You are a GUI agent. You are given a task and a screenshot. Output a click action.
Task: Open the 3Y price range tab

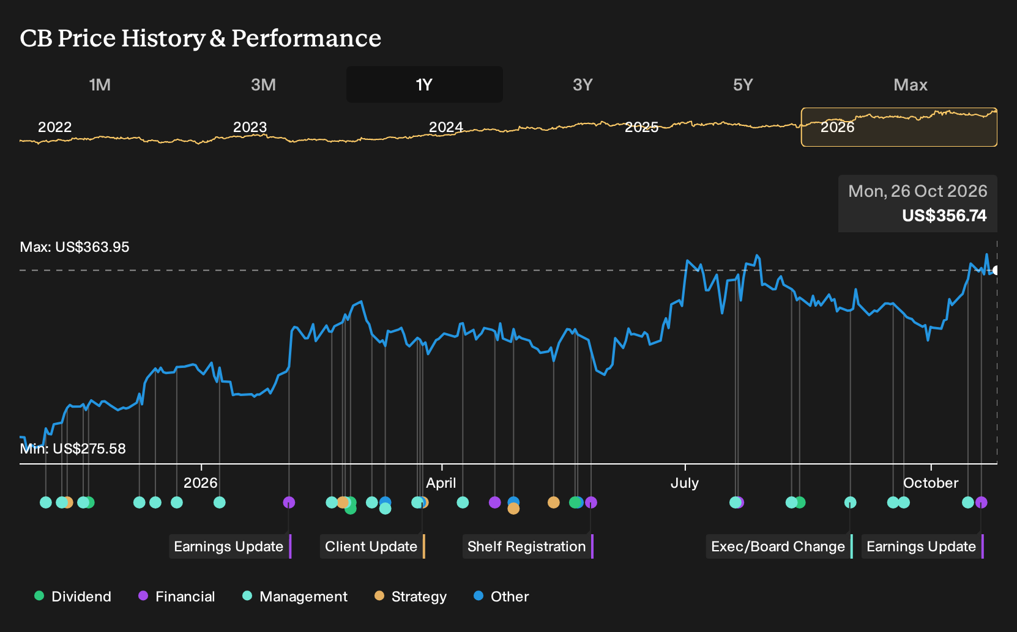583,84
